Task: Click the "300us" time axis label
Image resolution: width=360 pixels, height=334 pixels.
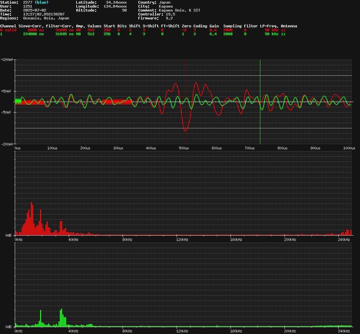Action: pyautogui.click(x=118, y=148)
